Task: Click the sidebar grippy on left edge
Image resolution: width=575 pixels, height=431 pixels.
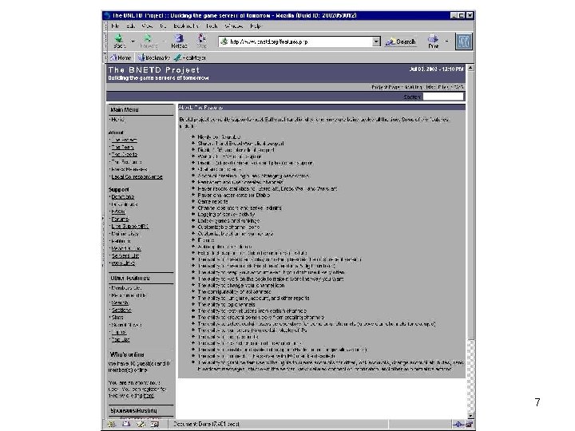Action: (x=103, y=242)
